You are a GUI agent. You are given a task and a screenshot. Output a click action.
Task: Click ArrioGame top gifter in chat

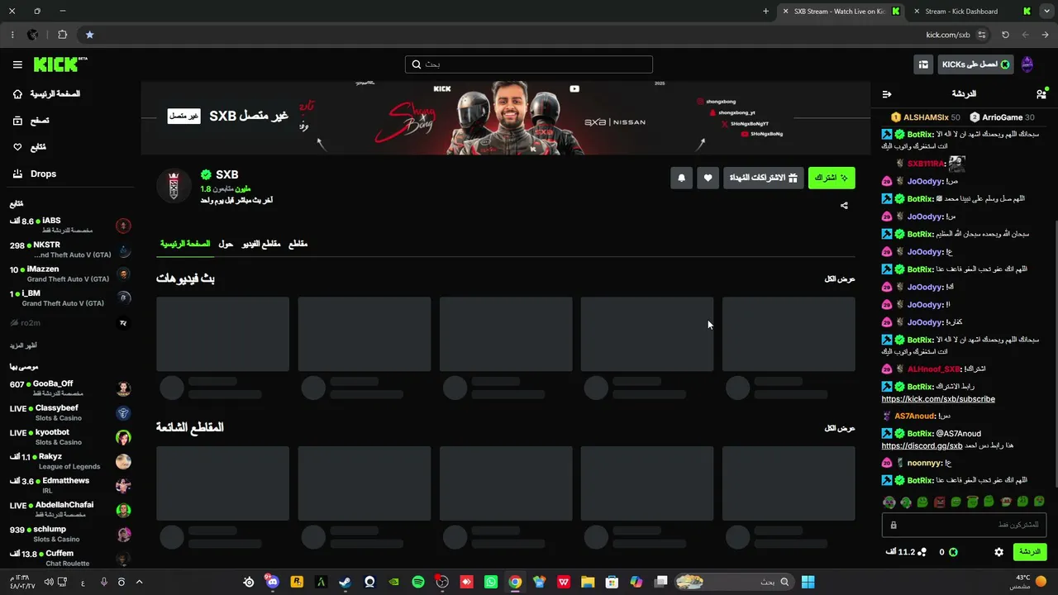click(1002, 117)
